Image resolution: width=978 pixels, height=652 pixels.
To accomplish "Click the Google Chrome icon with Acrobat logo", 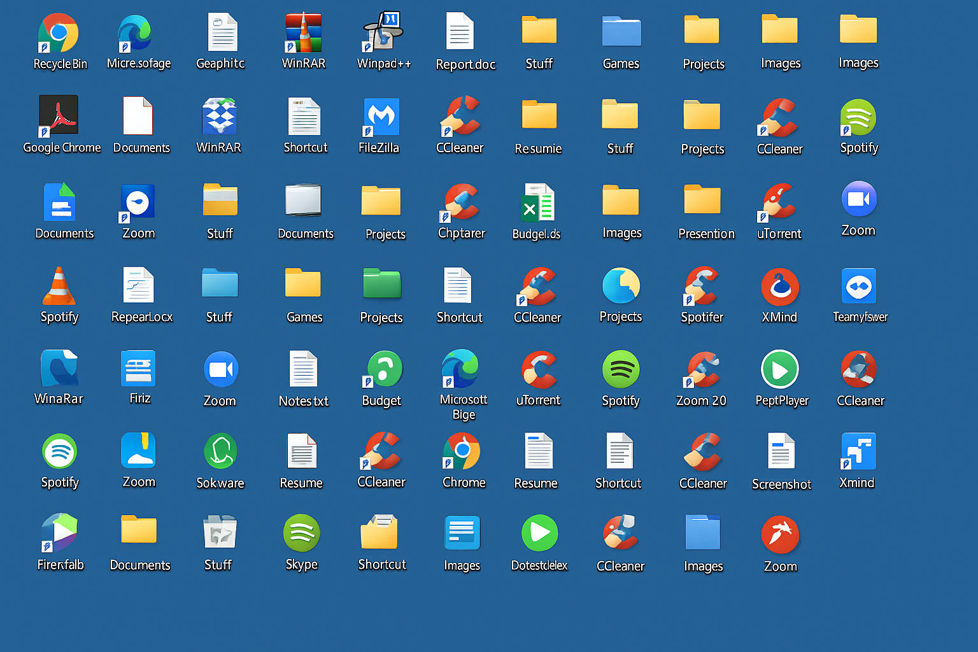I will coord(59,116).
